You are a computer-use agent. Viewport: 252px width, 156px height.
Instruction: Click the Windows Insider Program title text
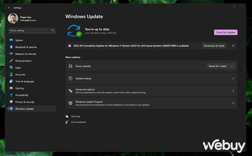[89, 102]
